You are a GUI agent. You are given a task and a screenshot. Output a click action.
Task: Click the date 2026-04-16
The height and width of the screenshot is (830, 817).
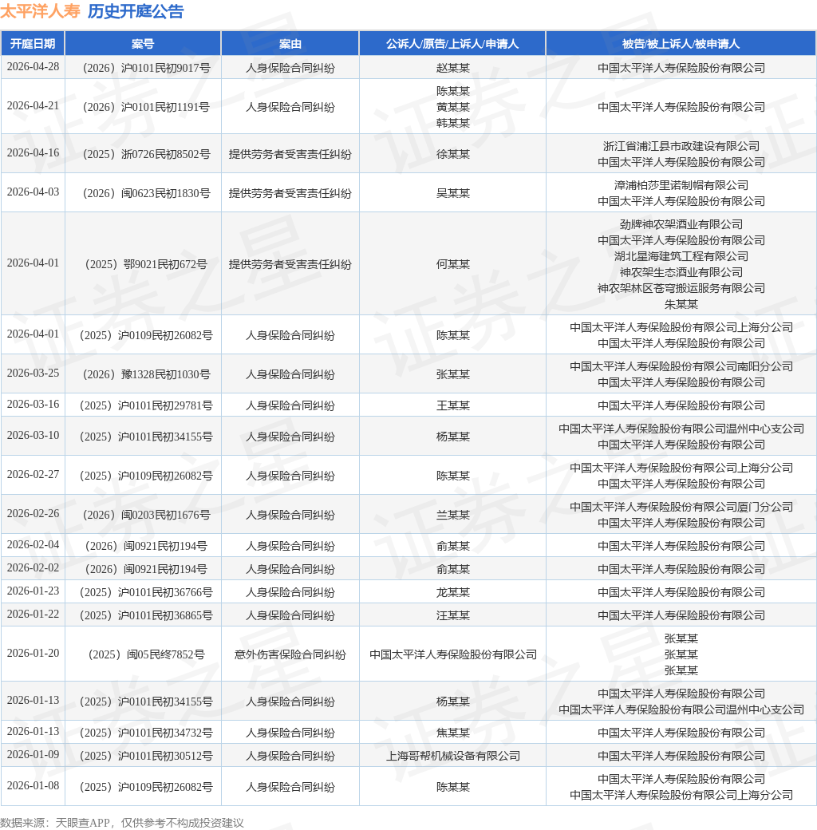point(33,153)
